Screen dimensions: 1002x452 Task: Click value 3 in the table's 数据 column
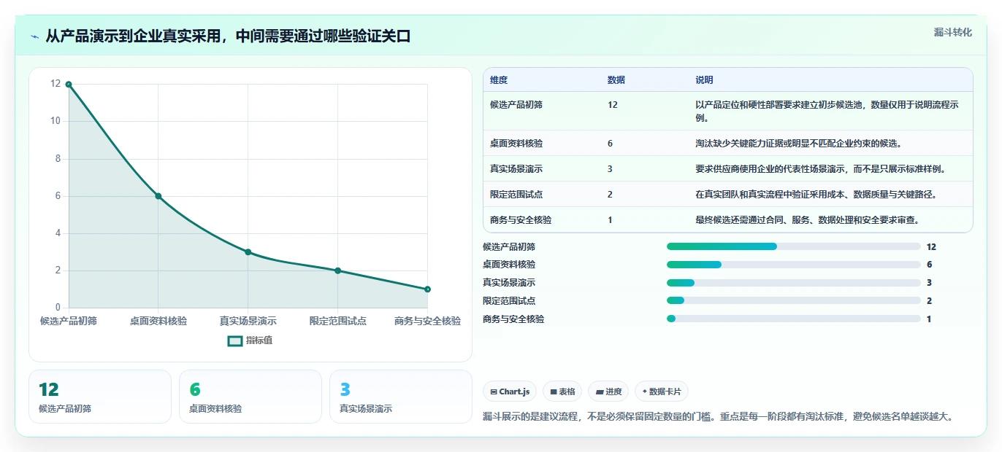[x=611, y=169]
